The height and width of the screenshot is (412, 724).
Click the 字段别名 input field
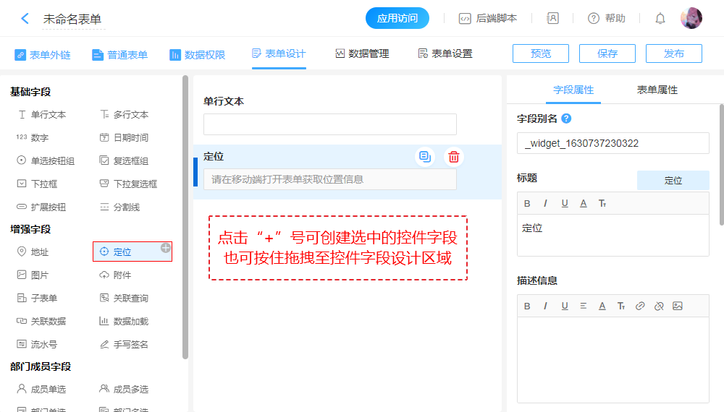coord(613,143)
